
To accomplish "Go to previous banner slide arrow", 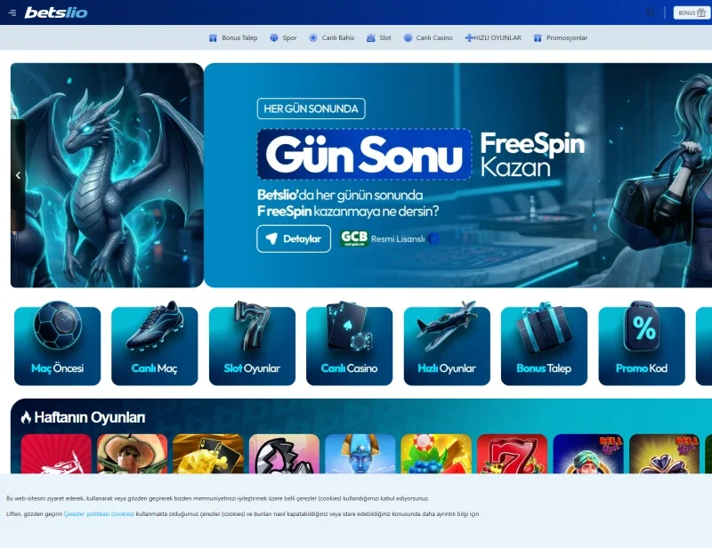I will (x=18, y=175).
